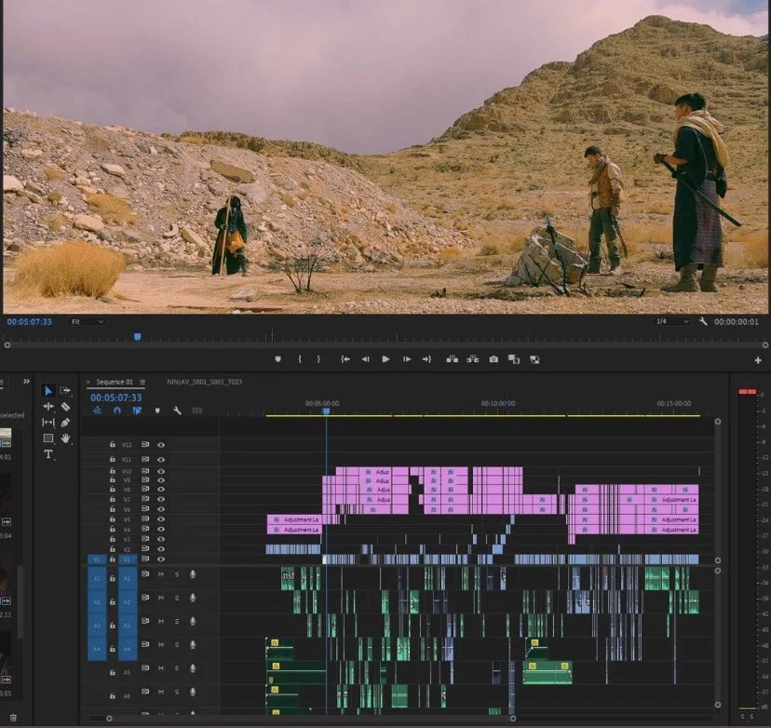Click the Mark Out button
The width and height of the screenshot is (771, 728).
(318, 359)
